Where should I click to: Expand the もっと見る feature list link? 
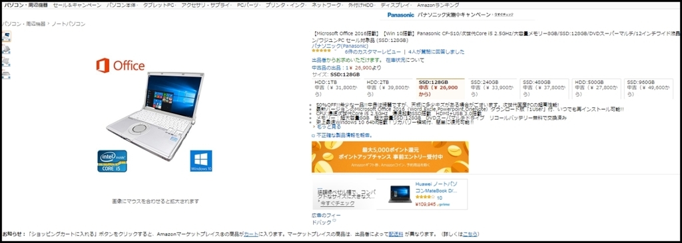tap(329, 126)
